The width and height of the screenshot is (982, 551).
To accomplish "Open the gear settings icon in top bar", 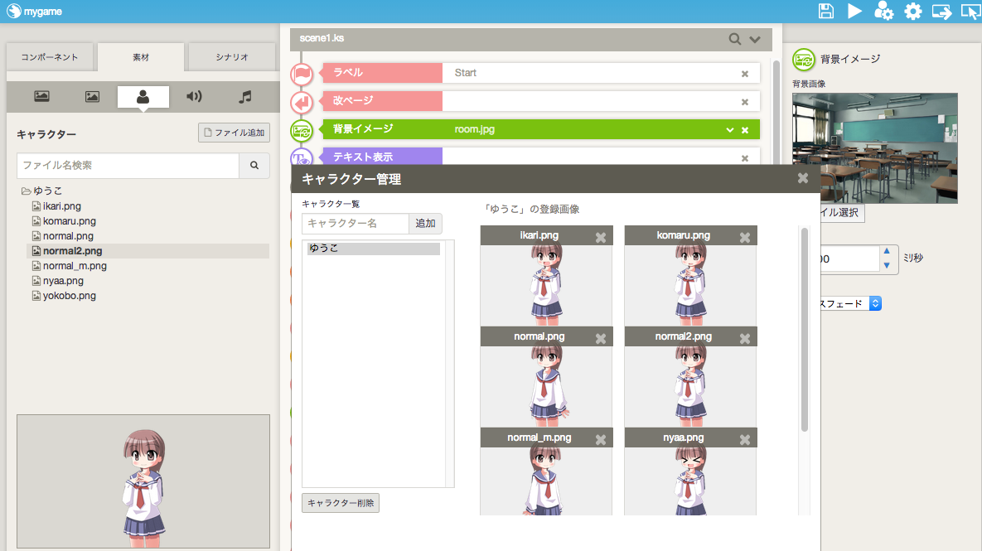I will pyautogui.click(x=912, y=12).
